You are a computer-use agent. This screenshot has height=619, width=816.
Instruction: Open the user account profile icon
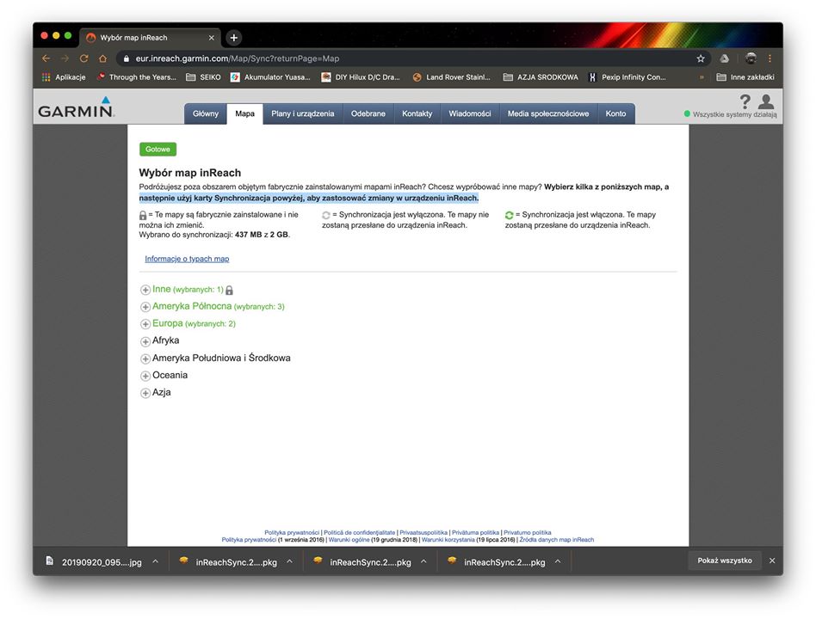[x=766, y=101]
